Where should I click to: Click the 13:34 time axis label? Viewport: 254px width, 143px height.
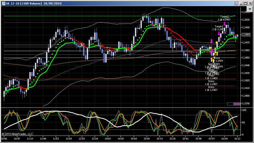click(95, 138)
